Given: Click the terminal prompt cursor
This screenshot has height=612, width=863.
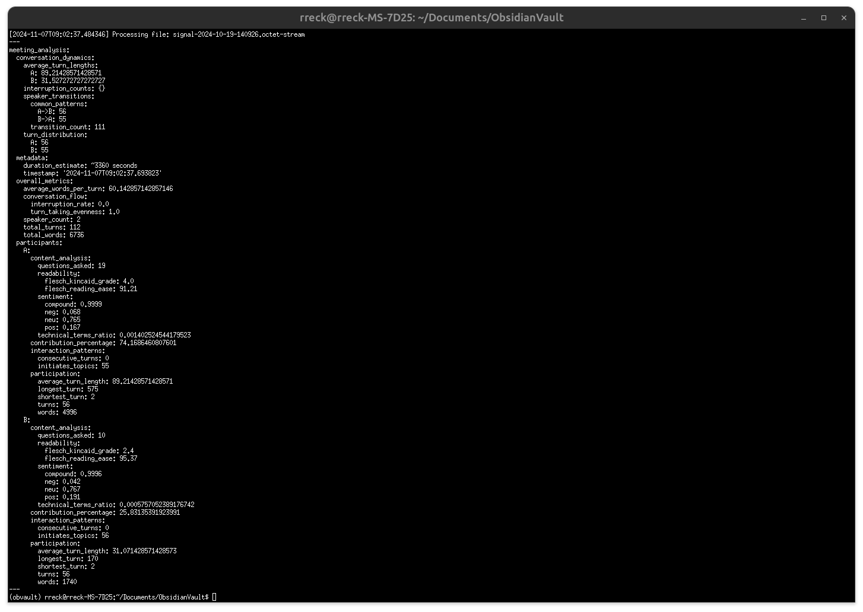Looking at the screenshot, I should tap(214, 597).
